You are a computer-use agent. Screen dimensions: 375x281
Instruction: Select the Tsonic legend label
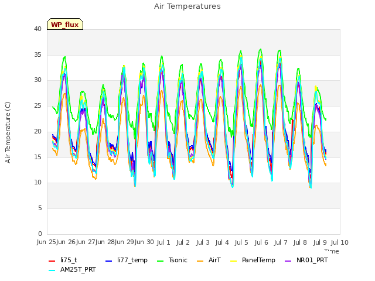(178, 260)
